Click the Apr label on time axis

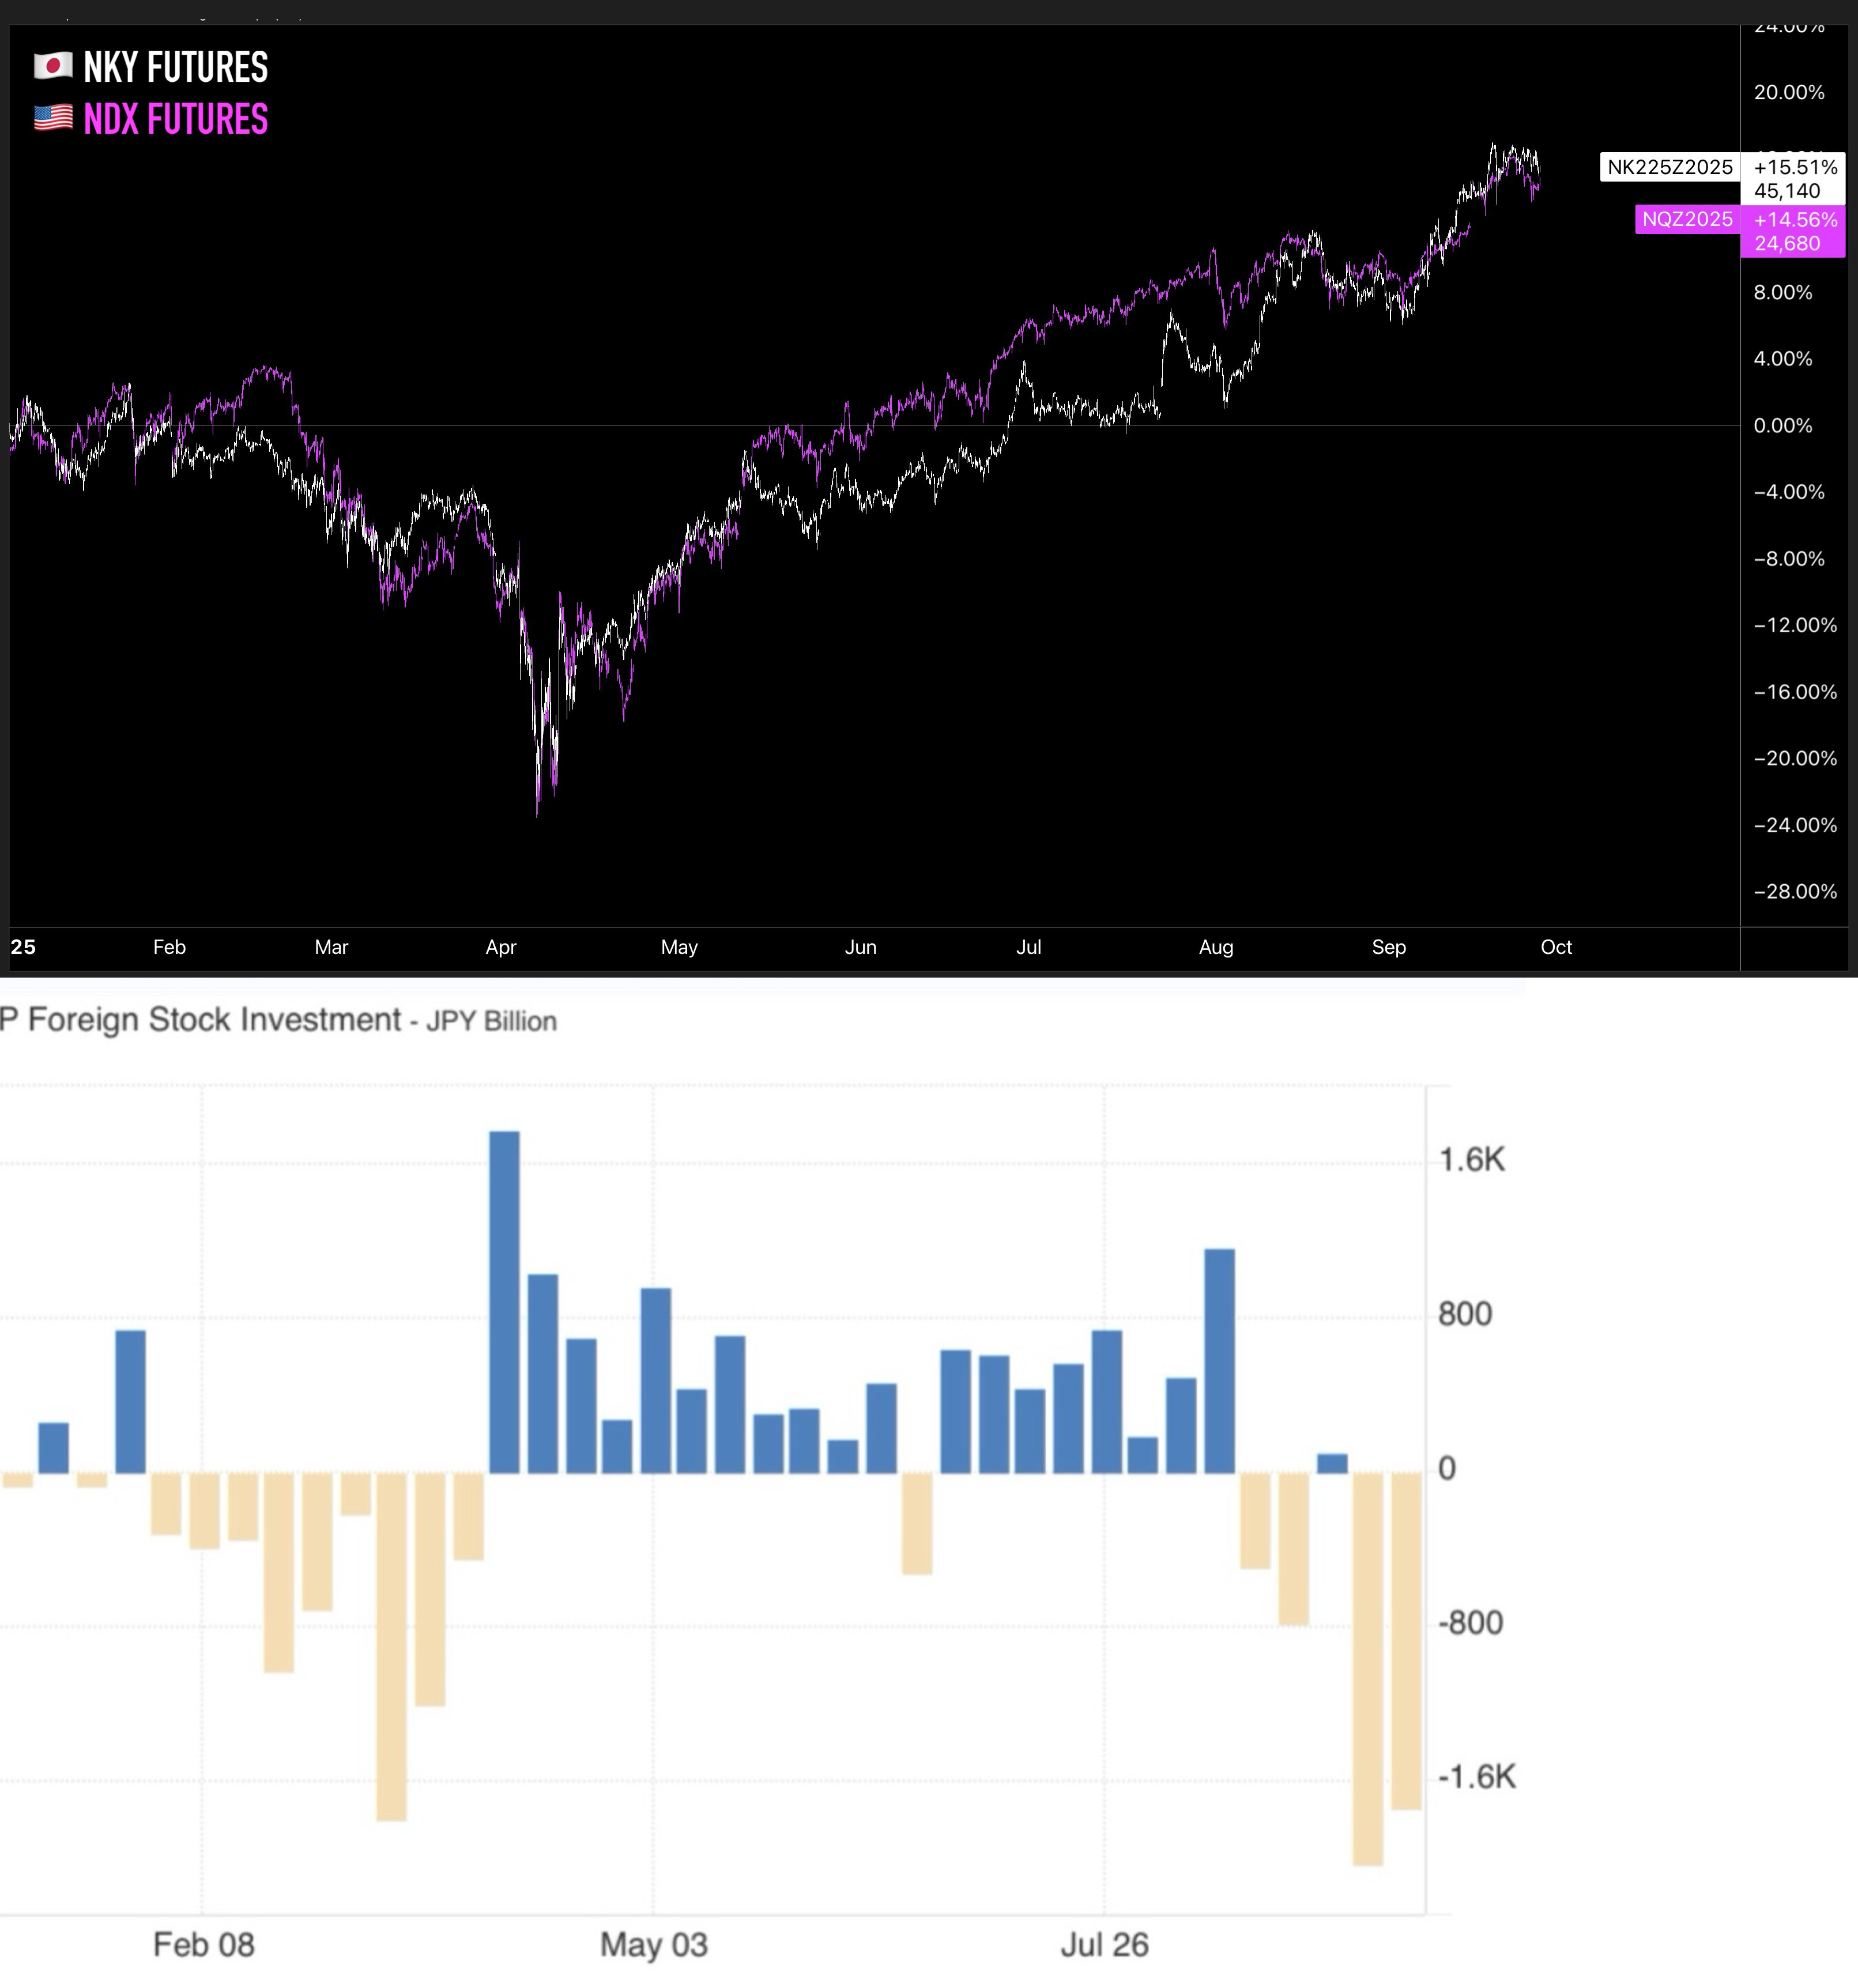(x=500, y=947)
